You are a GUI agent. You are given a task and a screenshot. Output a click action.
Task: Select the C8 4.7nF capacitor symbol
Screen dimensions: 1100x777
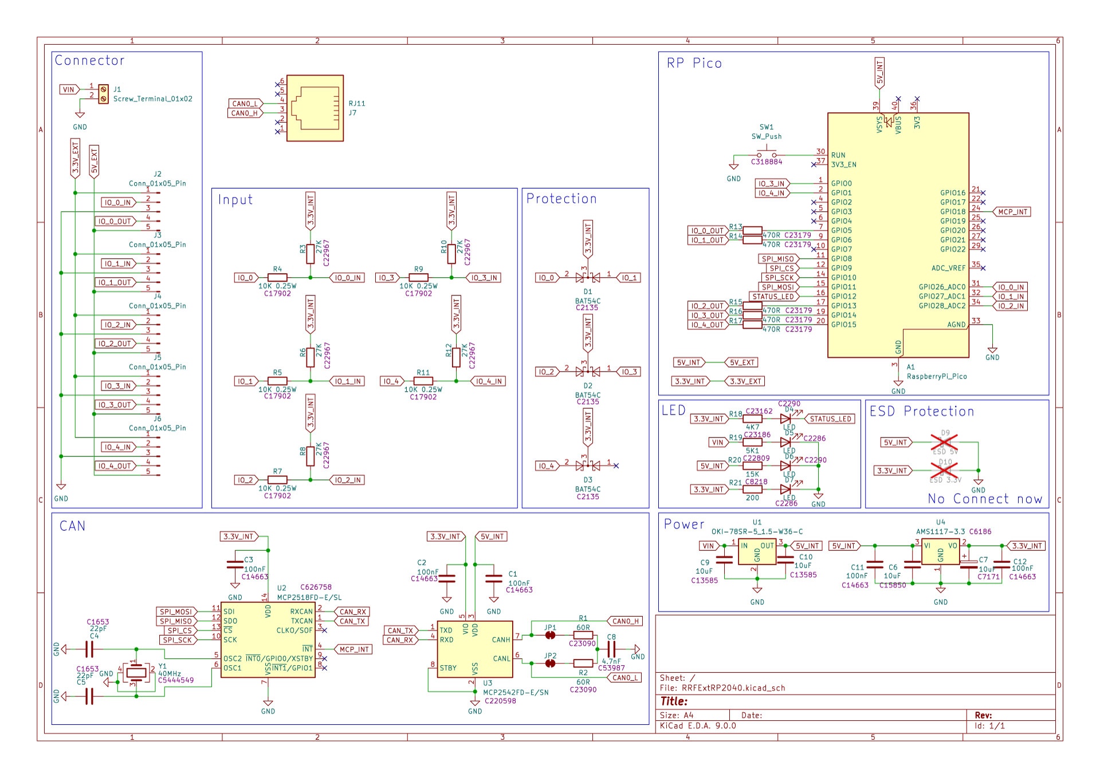[611, 649]
